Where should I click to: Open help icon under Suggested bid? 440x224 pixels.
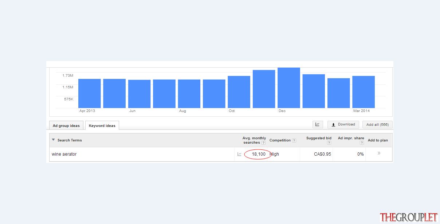(x=329, y=143)
